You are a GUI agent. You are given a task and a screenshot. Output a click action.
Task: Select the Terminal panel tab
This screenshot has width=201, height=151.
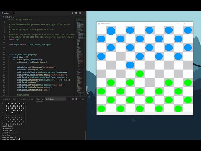[x=39, y=99]
